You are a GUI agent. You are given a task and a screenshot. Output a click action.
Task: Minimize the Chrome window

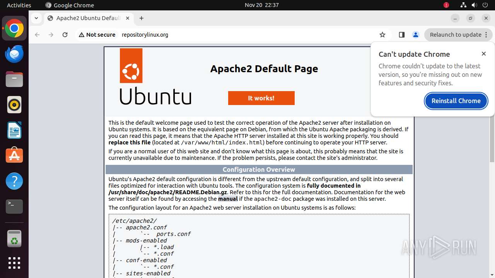(x=455, y=18)
